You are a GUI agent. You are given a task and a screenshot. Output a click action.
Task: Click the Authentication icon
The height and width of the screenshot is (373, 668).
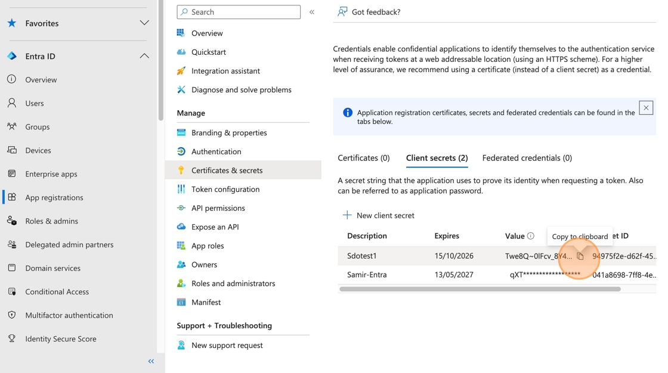[x=181, y=151]
